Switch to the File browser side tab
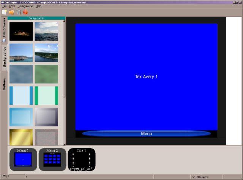Viewport: 243px width, 180px height. point(4,30)
